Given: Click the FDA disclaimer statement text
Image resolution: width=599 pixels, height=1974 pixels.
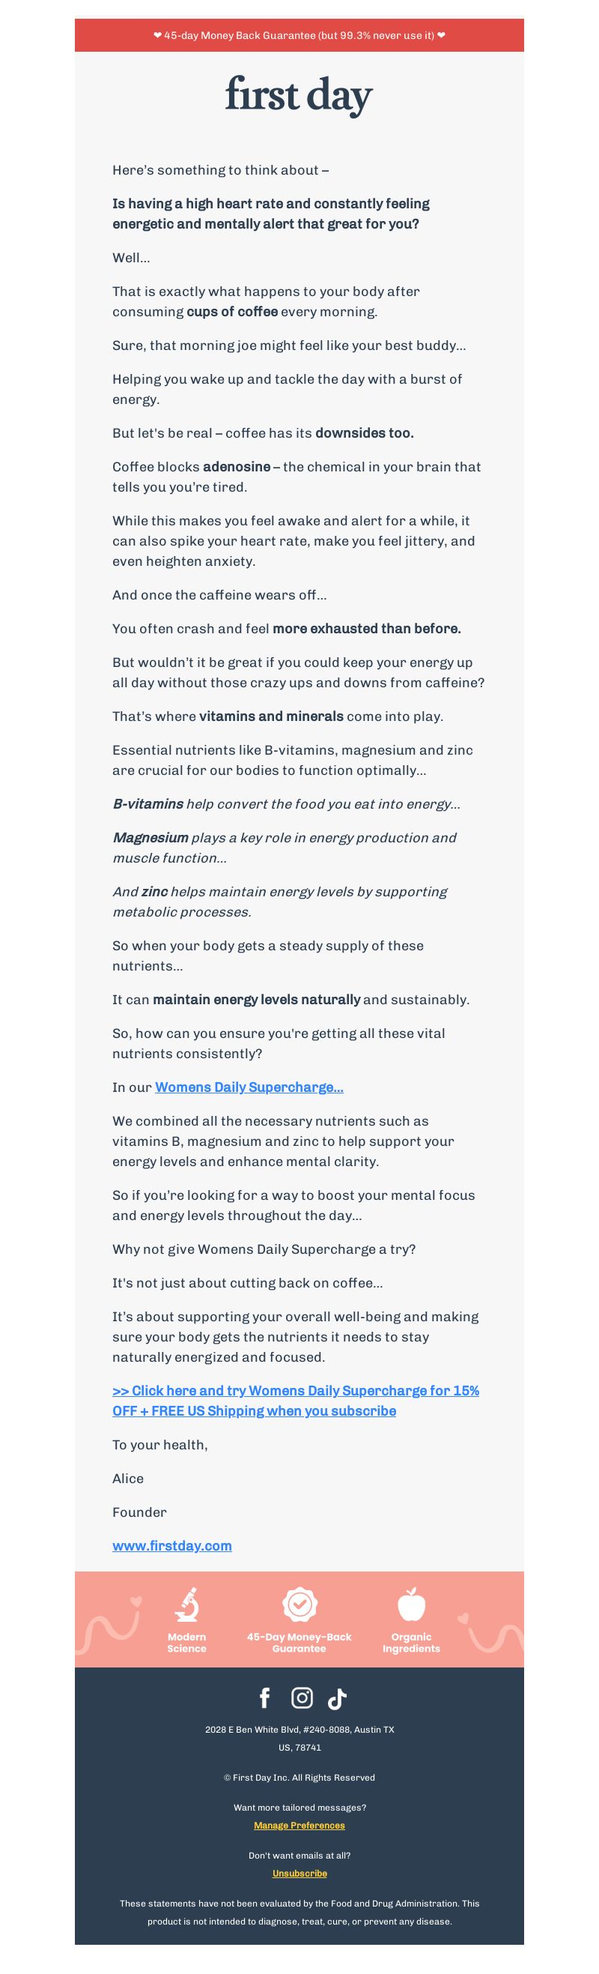Looking at the screenshot, I should click(299, 1912).
